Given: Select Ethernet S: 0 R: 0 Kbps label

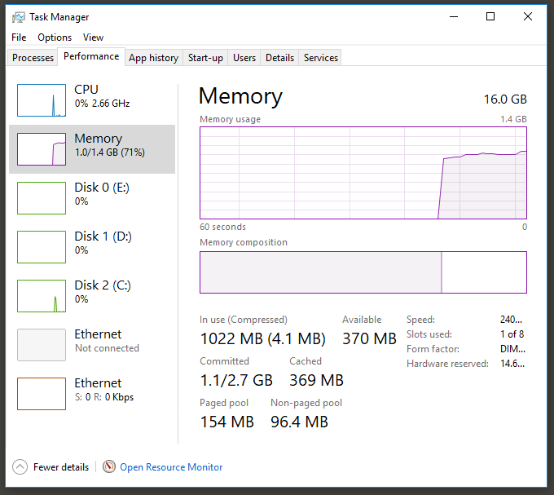Looking at the screenshot, I should pos(104,390).
